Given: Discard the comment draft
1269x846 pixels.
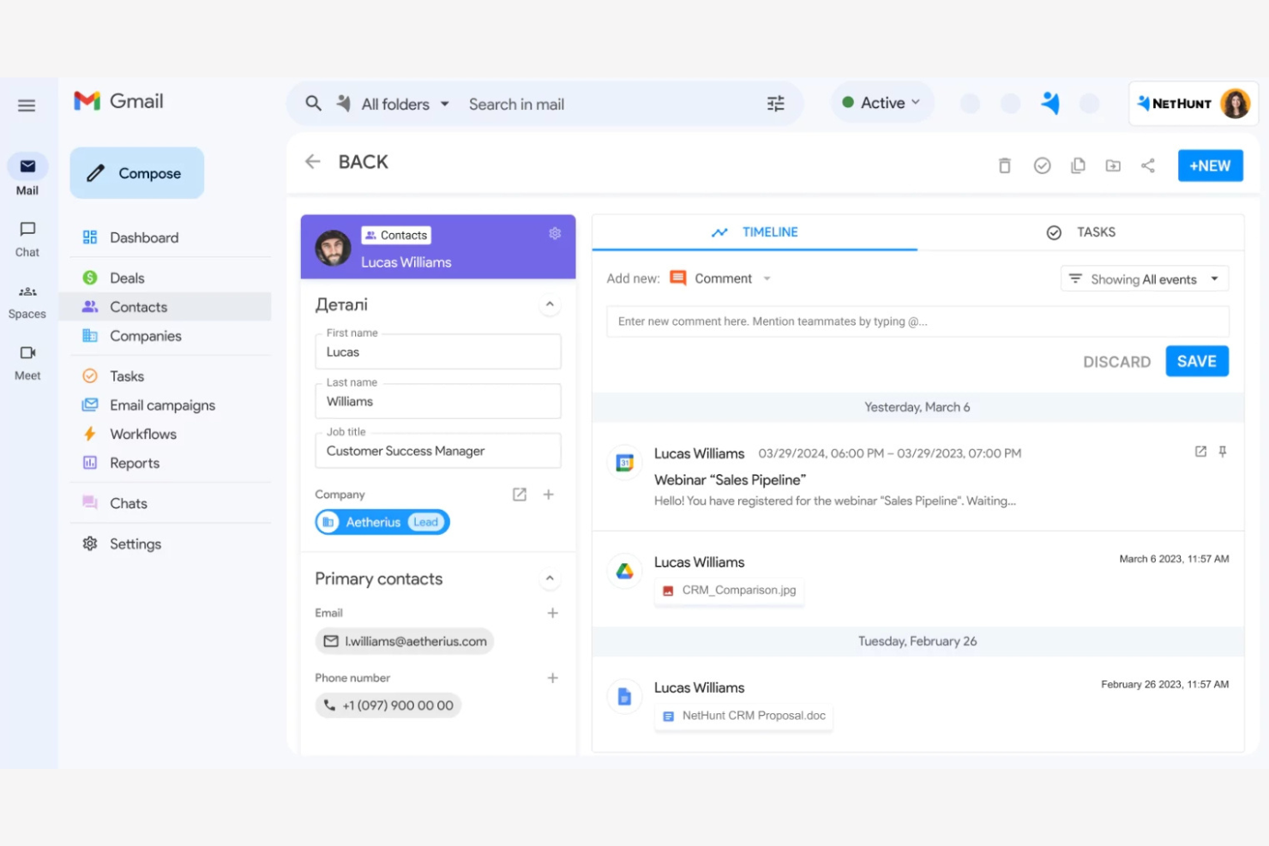Looking at the screenshot, I should click(1116, 362).
